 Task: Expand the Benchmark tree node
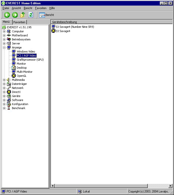pyautogui.click(x=4, y=108)
